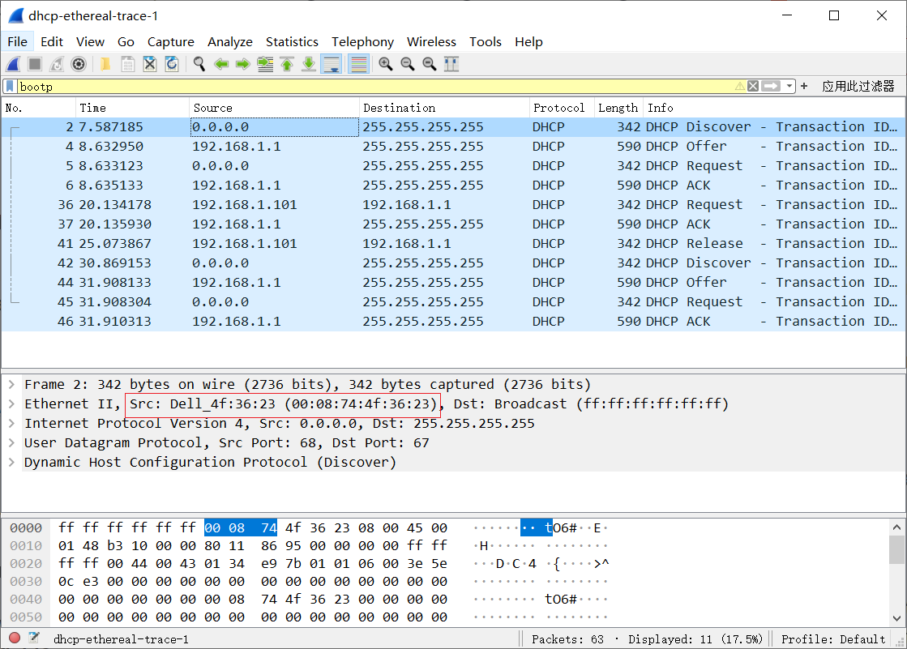Go back to previous packet in history
This screenshot has width=907, height=649.
pos(221,64)
